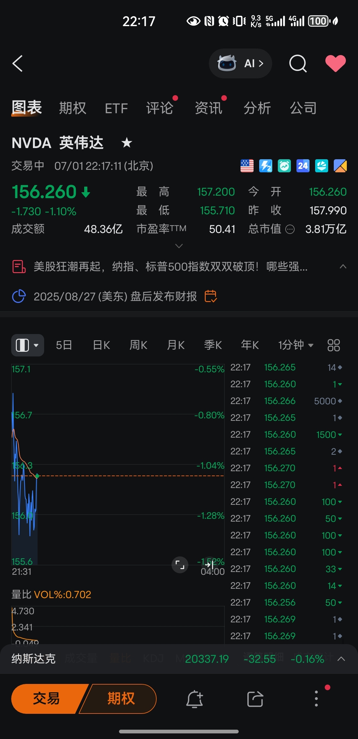Open the 盘后发布财报 earnings date line

[115, 296]
